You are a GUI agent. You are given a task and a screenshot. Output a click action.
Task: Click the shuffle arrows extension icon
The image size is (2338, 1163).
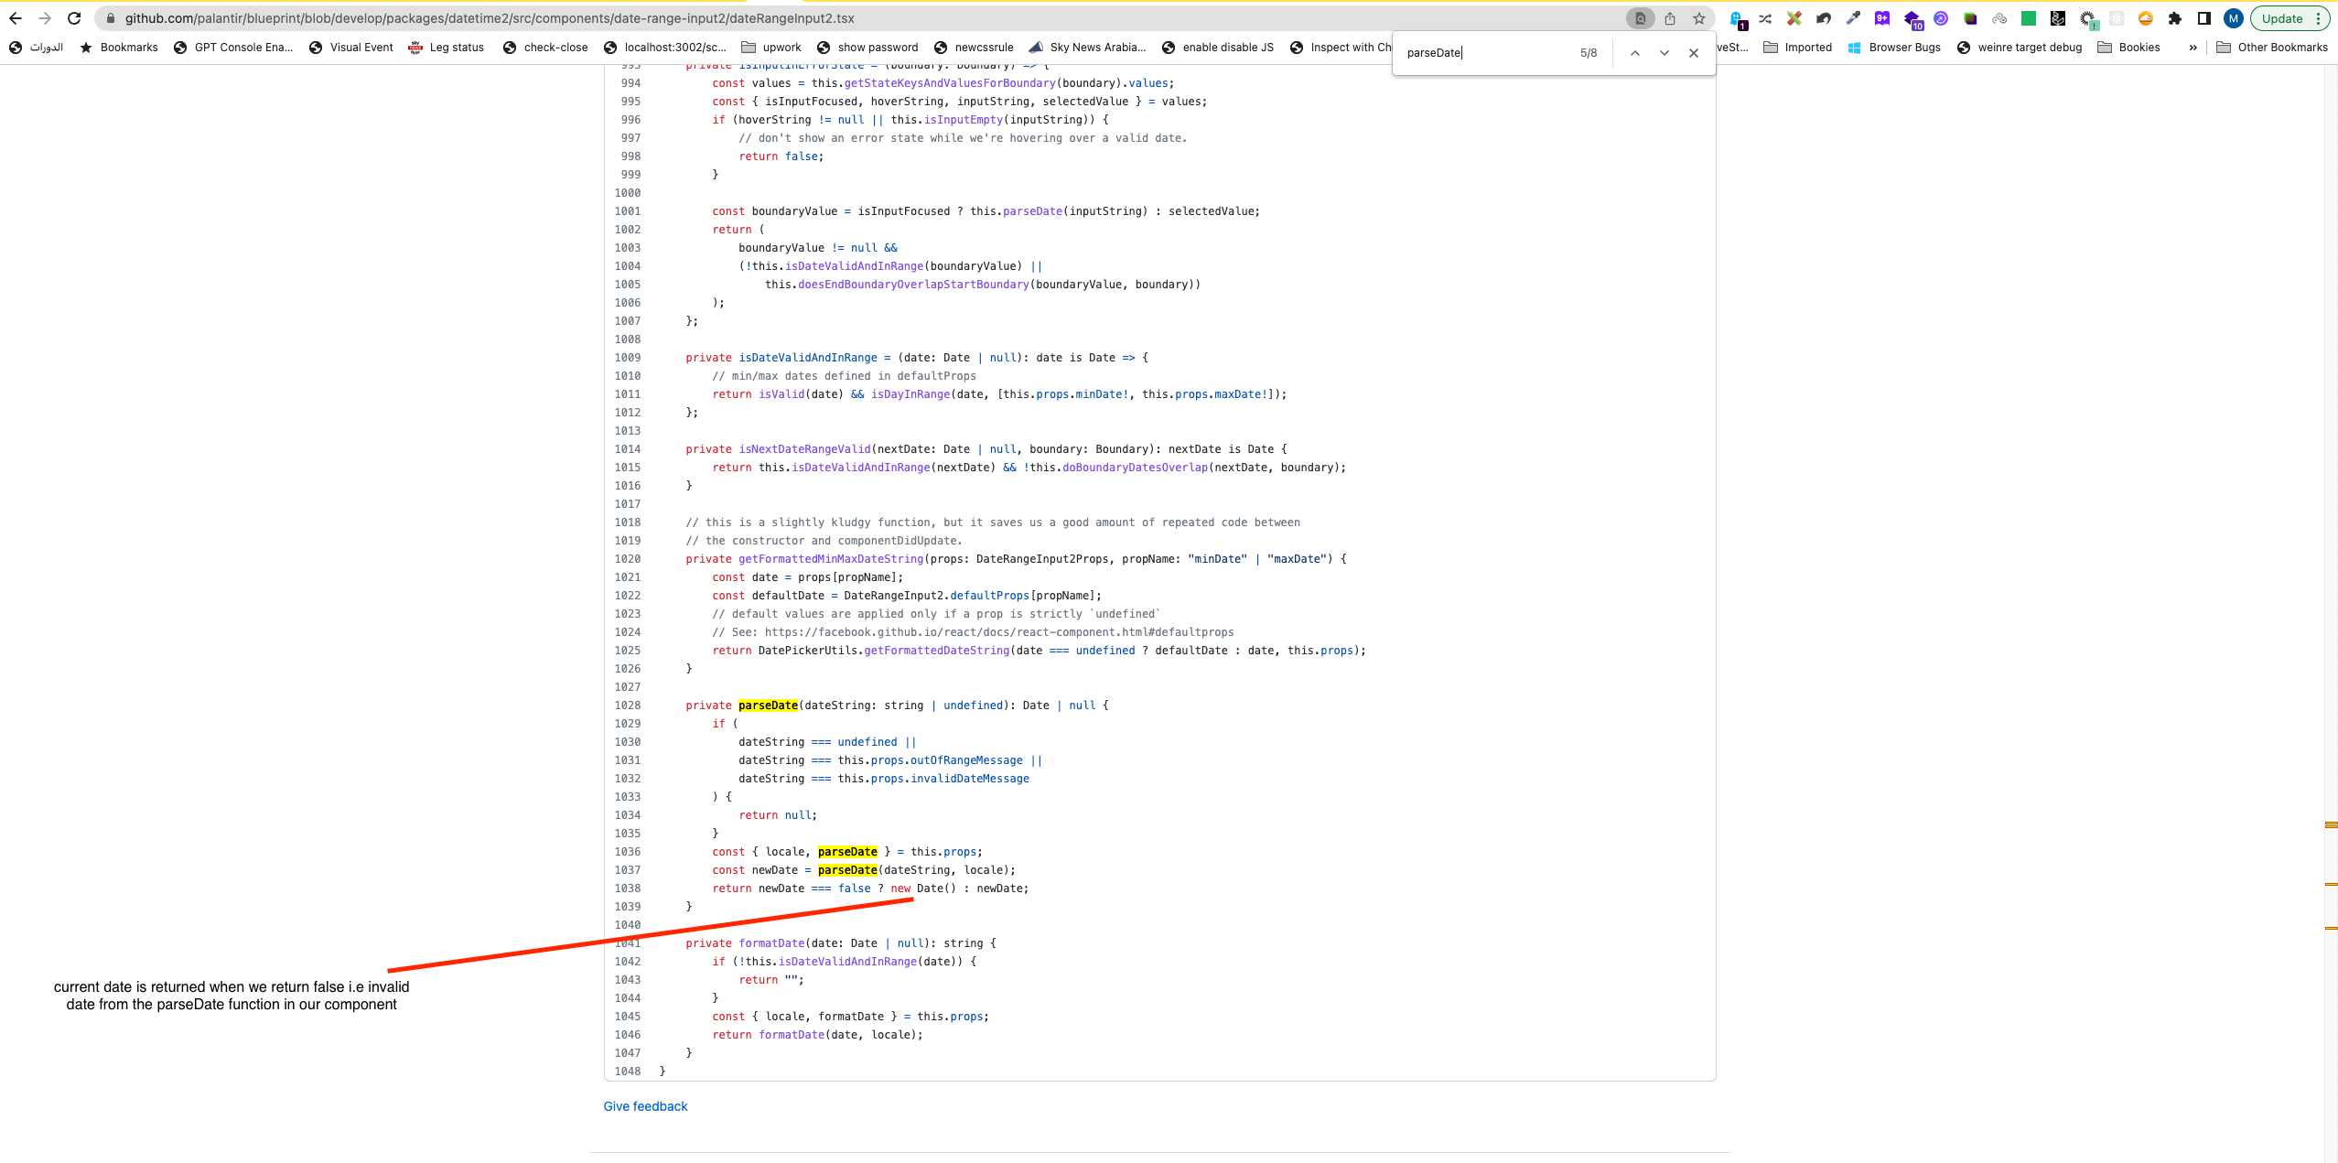click(x=1765, y=18)
